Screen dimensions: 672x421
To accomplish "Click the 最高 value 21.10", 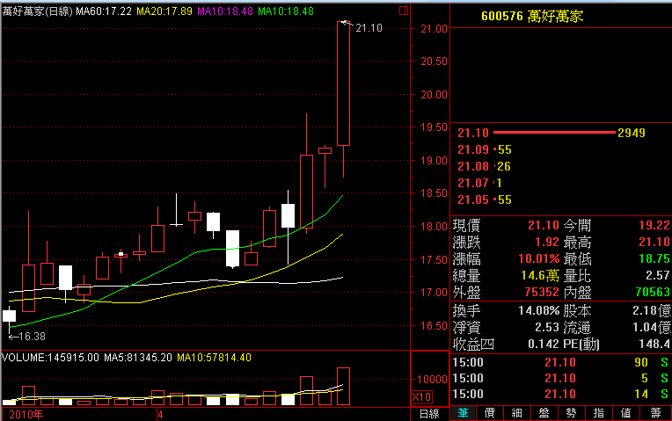I will 654,242.
